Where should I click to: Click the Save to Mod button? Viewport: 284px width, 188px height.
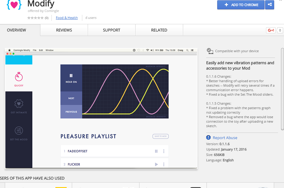click(160, 136)
